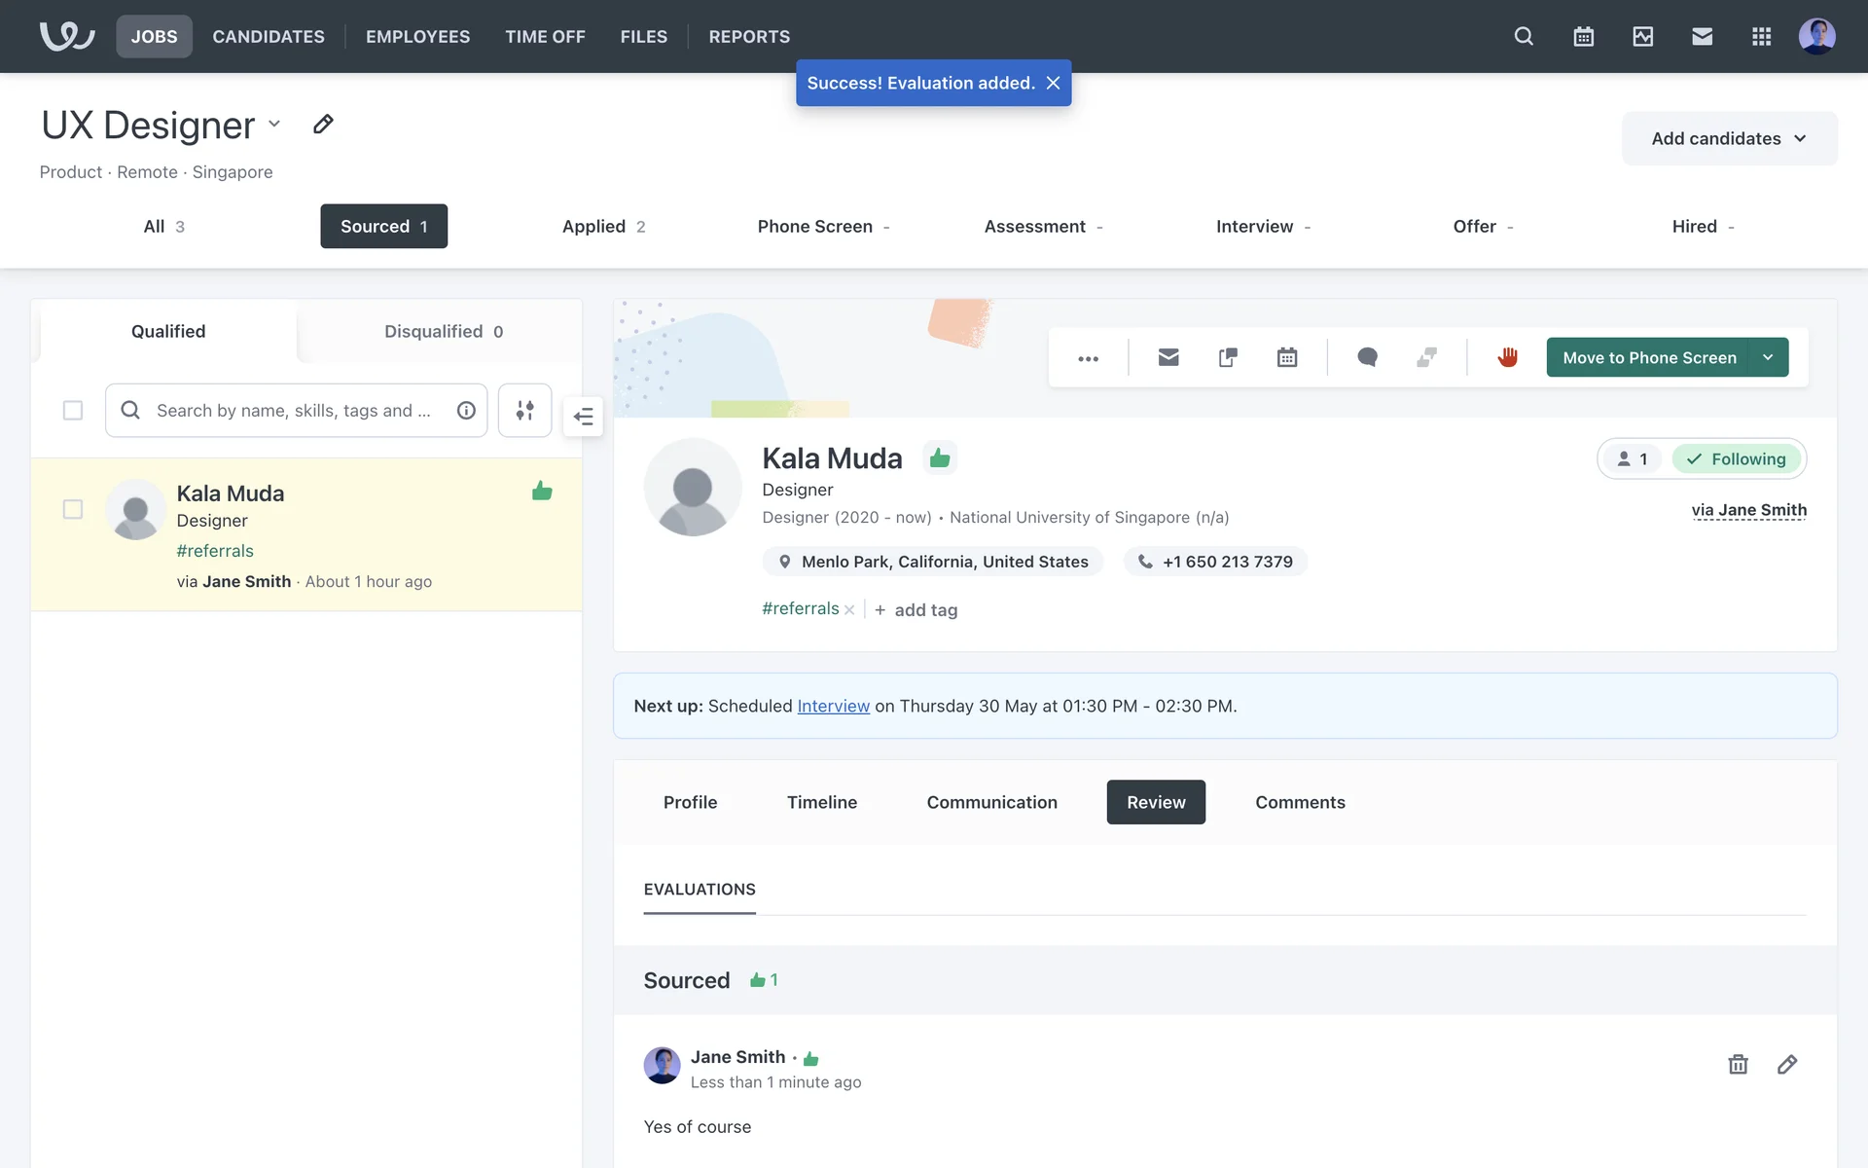Toggle the Following button
The width and height of the screenshot is (1868, 1168).
click(x=1737, y=458)
